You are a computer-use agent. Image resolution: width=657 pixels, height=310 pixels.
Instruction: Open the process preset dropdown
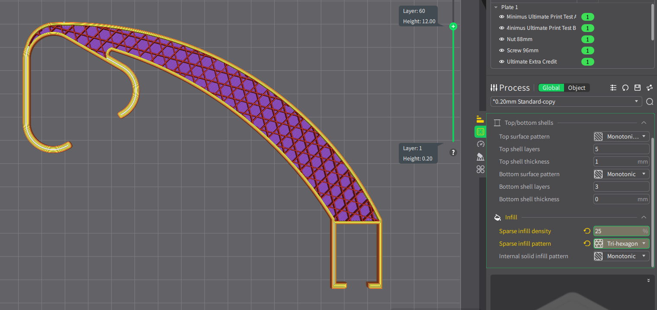click(x=567, y=101)
